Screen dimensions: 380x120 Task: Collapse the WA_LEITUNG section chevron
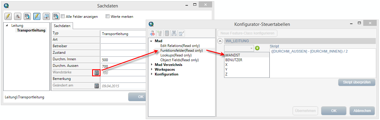pos(220,41)
